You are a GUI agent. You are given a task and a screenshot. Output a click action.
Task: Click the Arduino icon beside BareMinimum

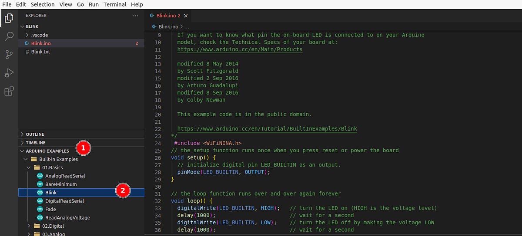point(40,184)
